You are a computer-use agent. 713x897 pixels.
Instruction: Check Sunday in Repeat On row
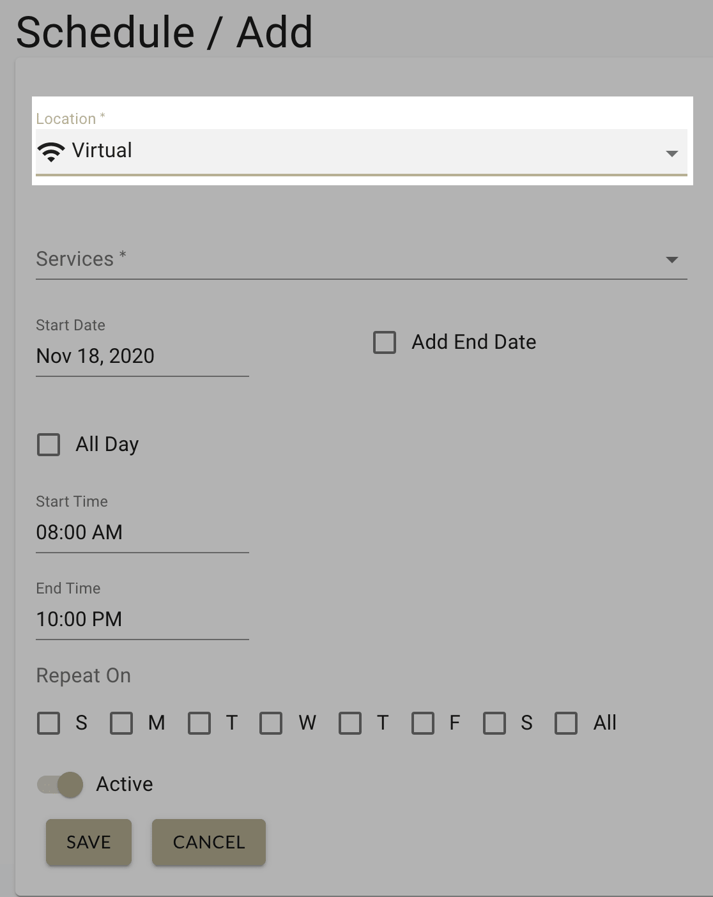[x=48, y=723]
